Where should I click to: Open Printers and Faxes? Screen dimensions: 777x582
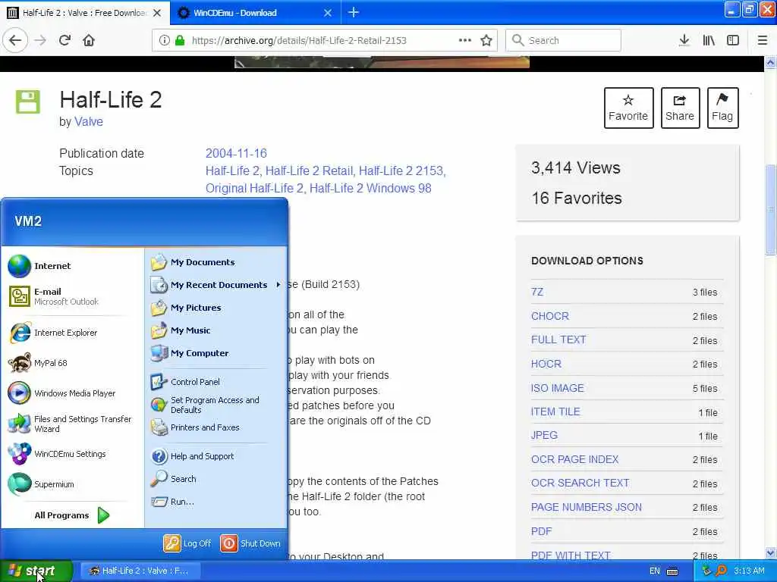click(216, 427)
